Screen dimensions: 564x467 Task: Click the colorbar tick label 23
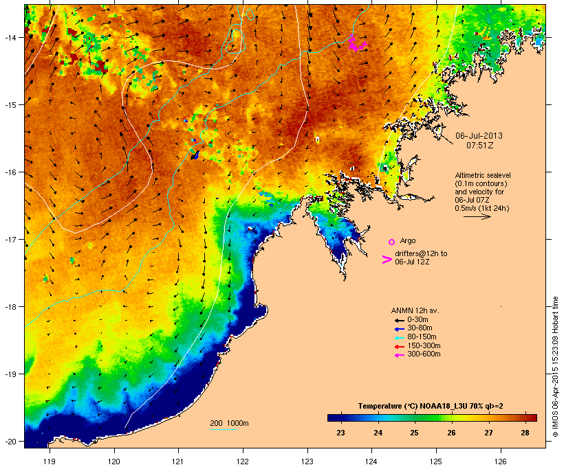[x=340, y=433]
